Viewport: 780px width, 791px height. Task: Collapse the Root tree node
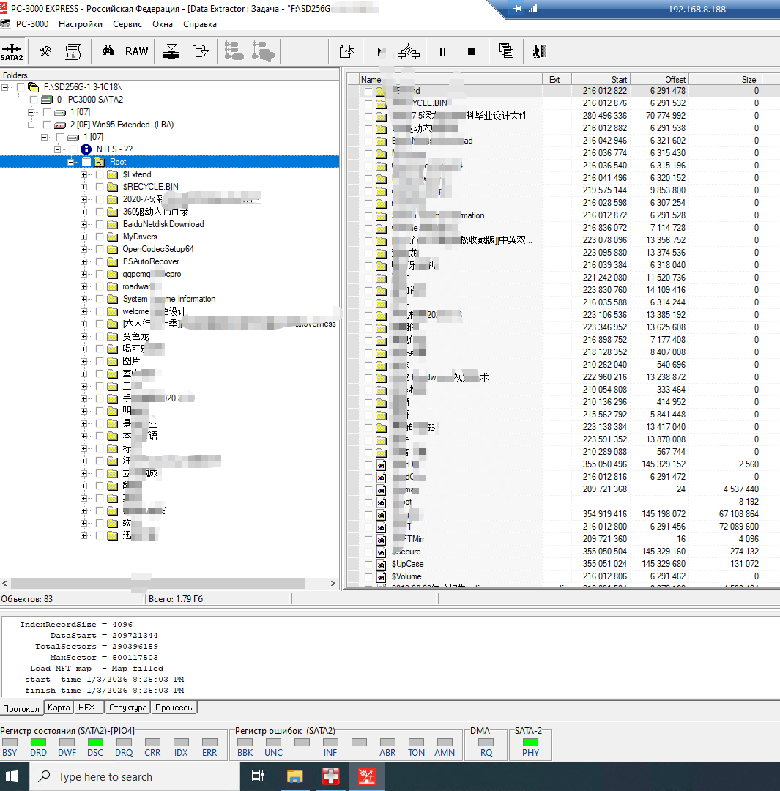(x=71, y=162)
